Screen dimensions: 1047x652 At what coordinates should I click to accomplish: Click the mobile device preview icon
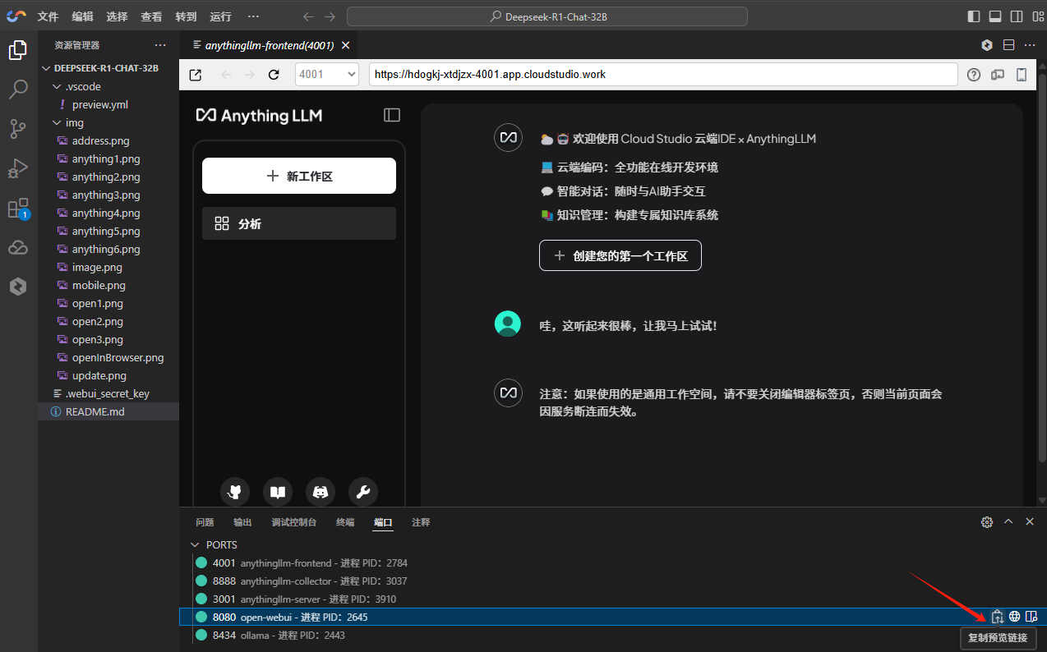point(1022,75)
